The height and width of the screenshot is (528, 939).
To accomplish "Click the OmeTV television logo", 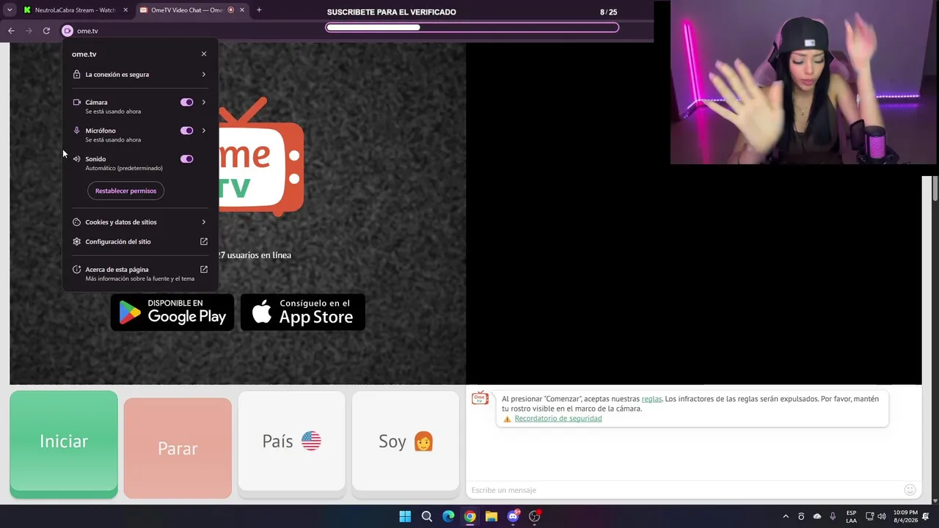I will coord(261,155).
